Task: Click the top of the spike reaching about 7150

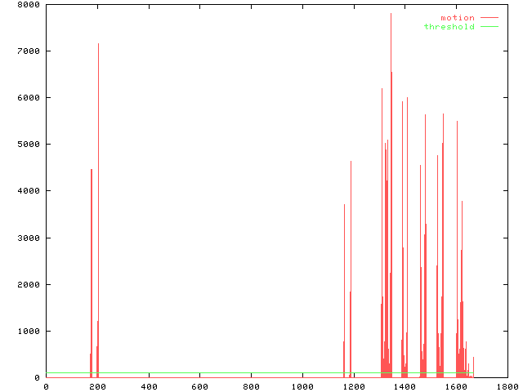Action: click(x=98, y=44)
